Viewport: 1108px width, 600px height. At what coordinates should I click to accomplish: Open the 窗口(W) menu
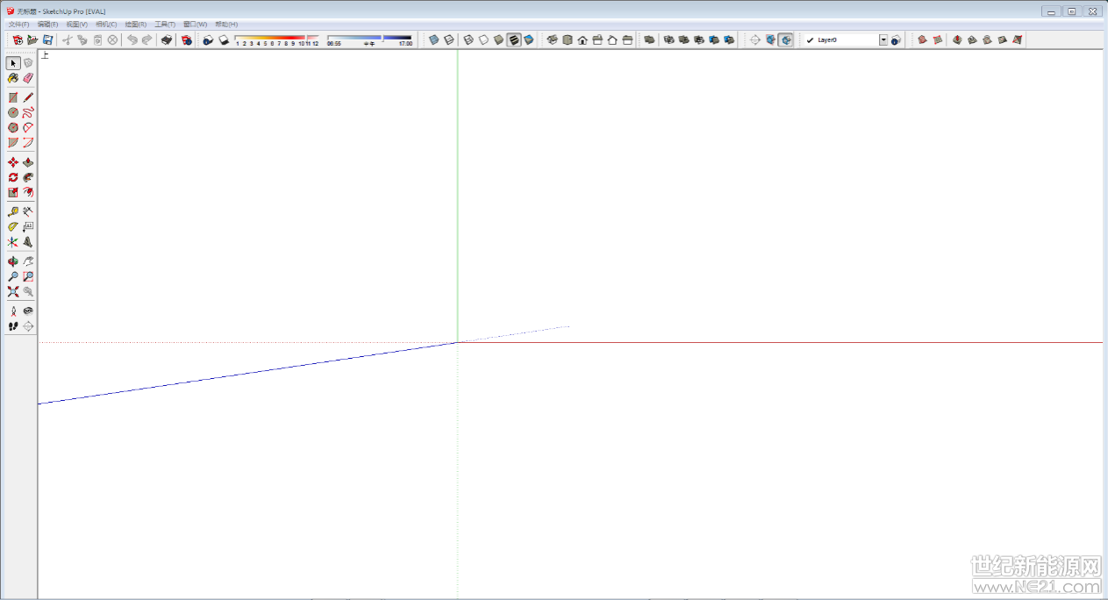196,24
